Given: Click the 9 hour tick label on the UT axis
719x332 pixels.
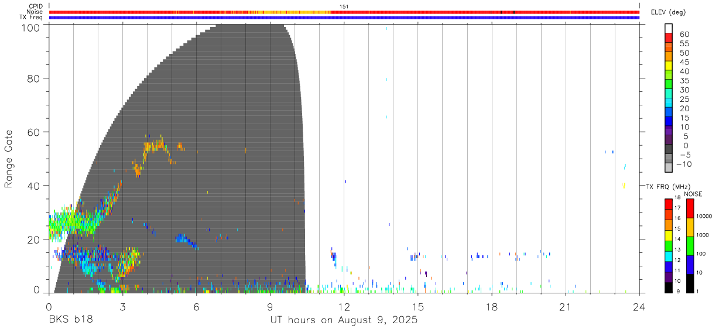Looking at the screenshot, I should pyautogui.click(x=270, y=307).
